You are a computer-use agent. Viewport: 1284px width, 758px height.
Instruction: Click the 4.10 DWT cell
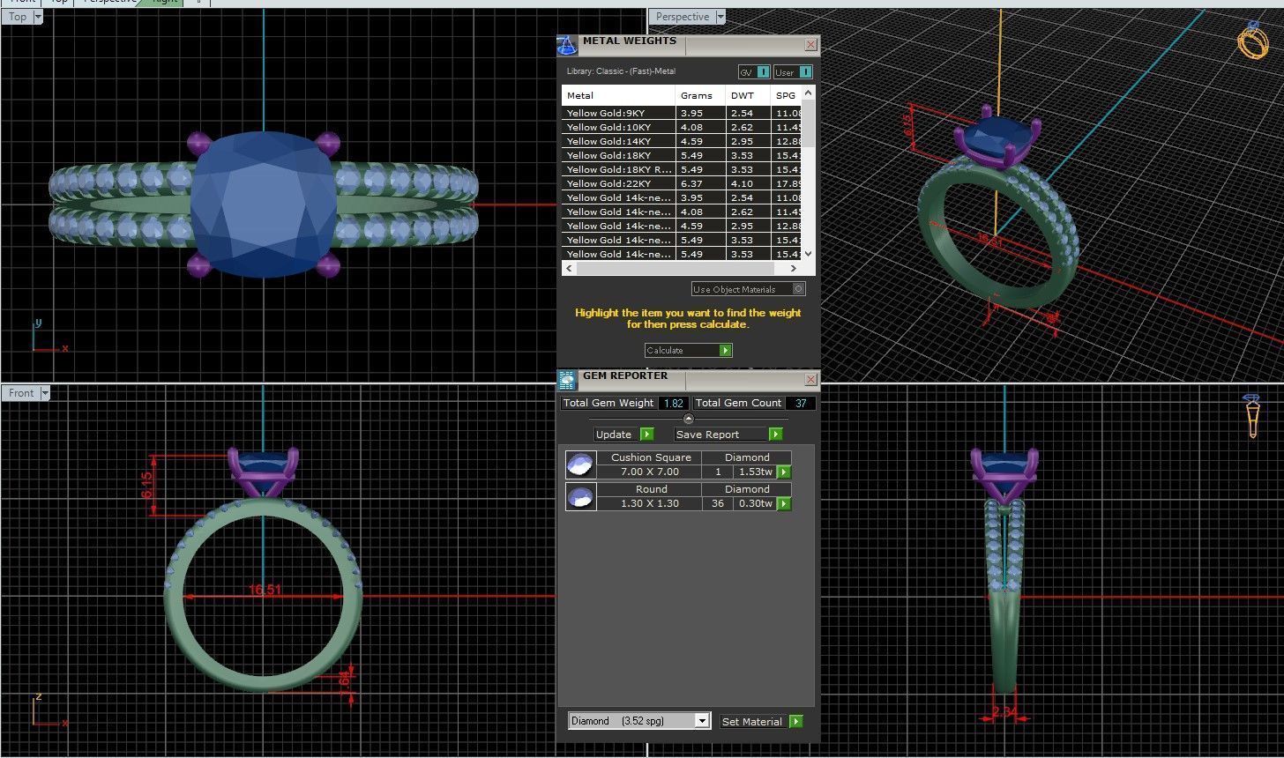(749, 183)
